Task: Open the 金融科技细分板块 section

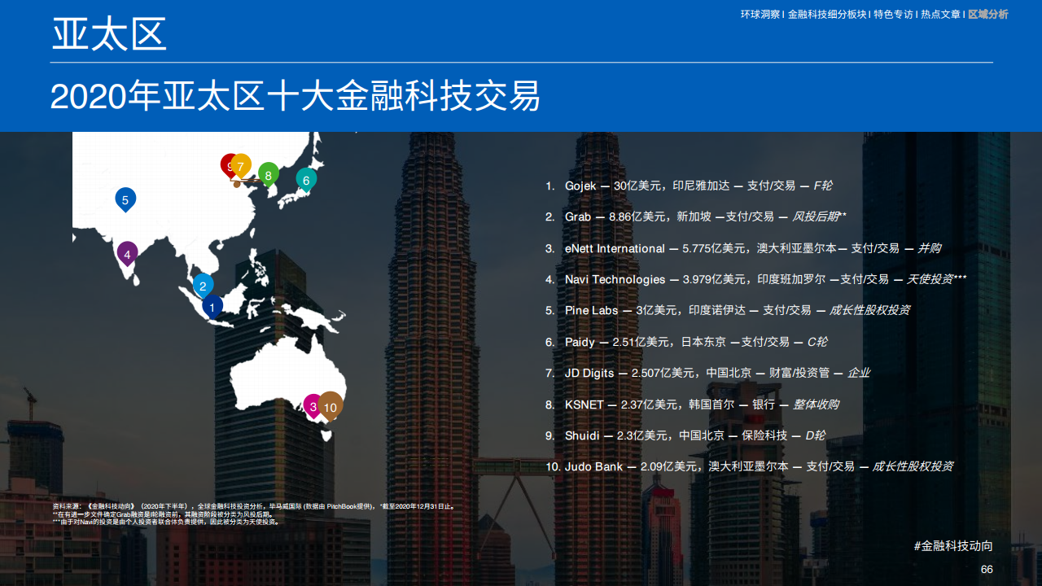Action: click(x=827, y=15)
